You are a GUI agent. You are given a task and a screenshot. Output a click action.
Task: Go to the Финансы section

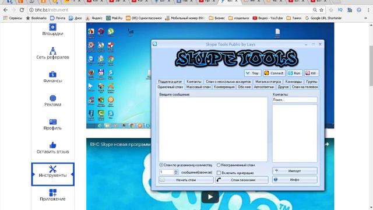[52, 77]
